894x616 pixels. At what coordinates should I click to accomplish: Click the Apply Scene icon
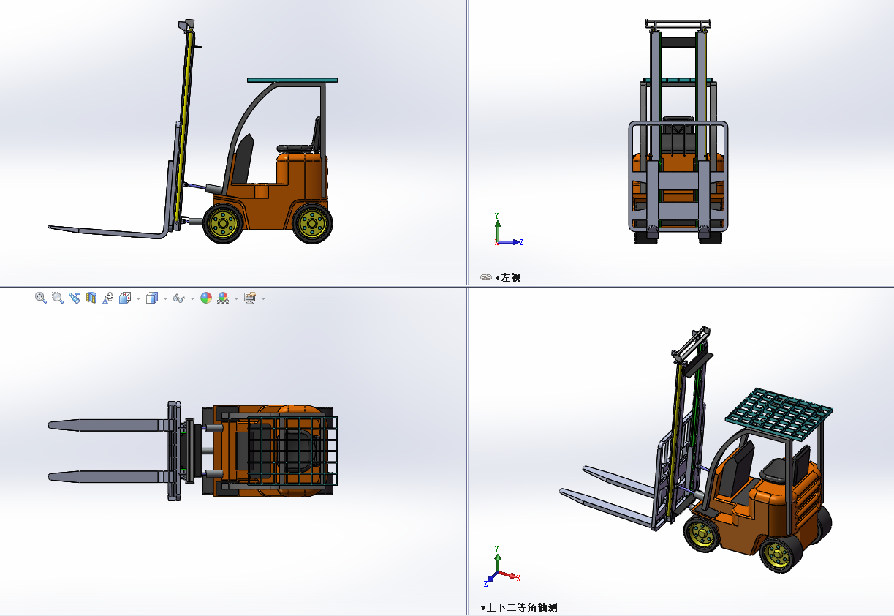tap(223, 298)
